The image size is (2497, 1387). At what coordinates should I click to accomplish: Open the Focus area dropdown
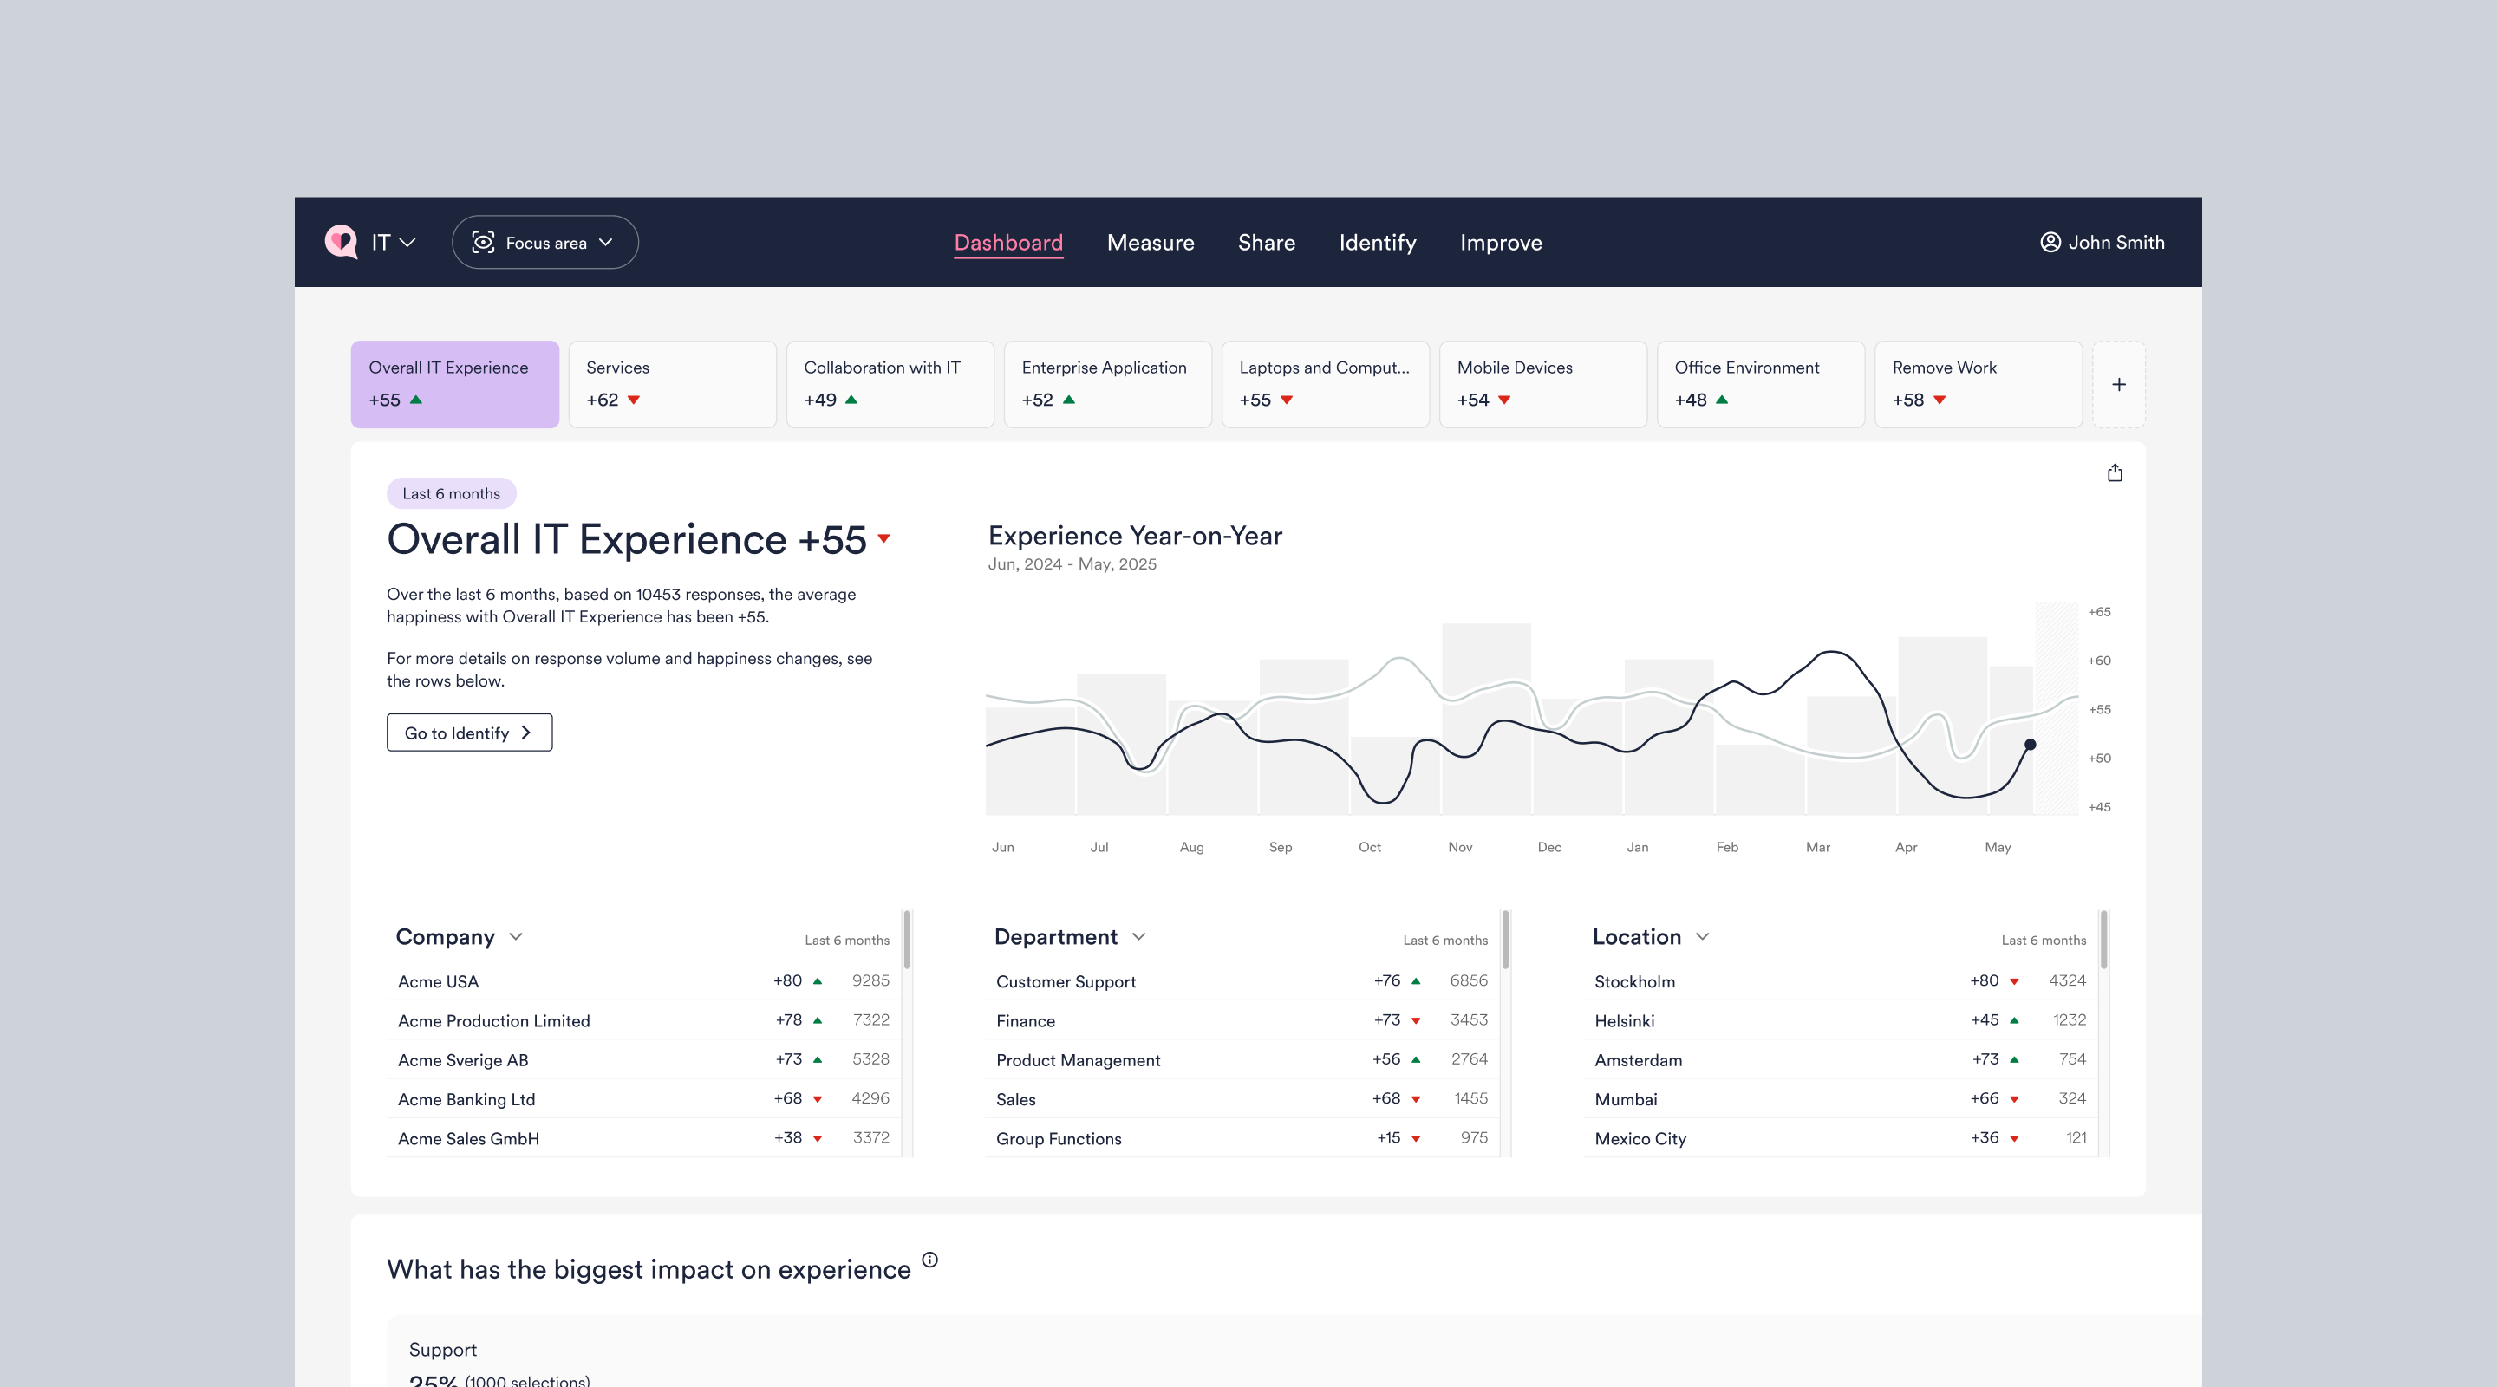pyautogui.click(x=544, y=243)
